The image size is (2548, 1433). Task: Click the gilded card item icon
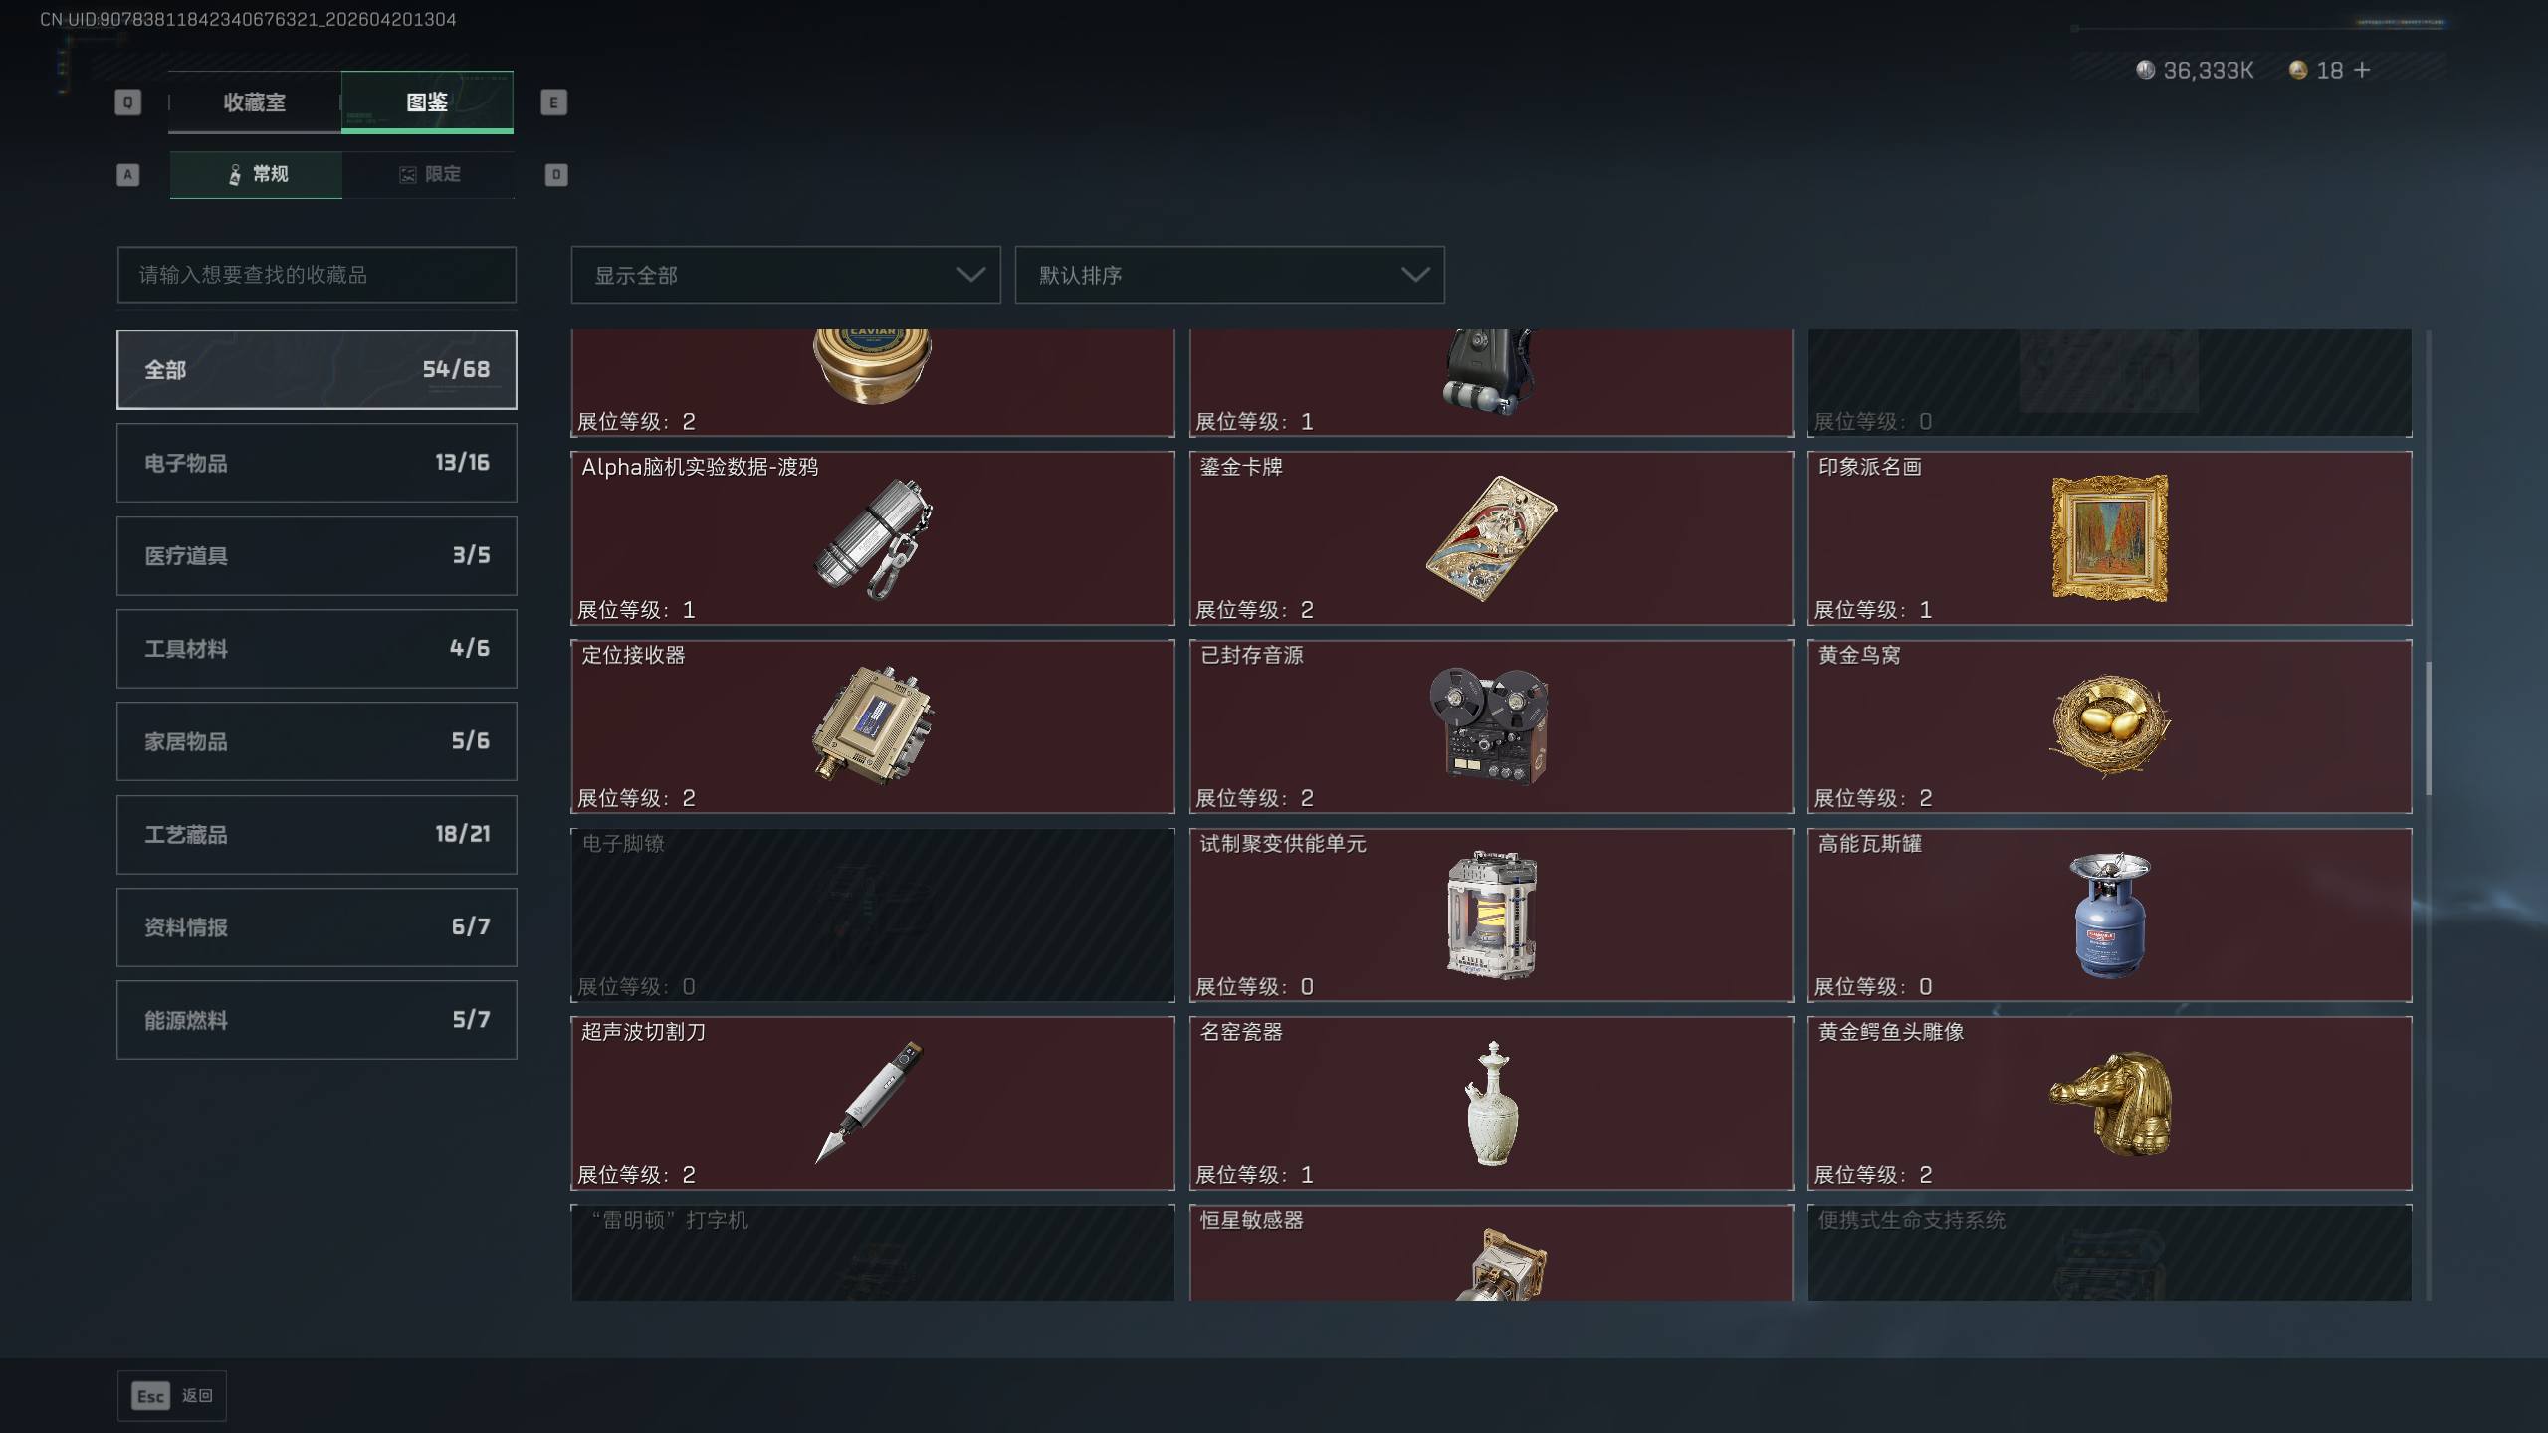(1491, 538)
